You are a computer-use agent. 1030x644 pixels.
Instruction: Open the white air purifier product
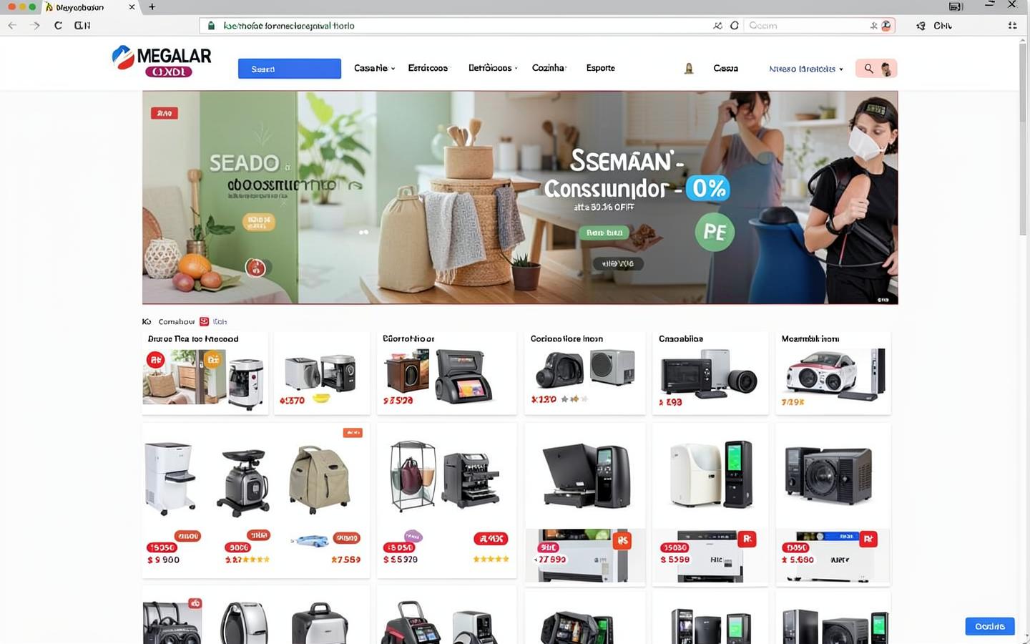coord(170,478)
